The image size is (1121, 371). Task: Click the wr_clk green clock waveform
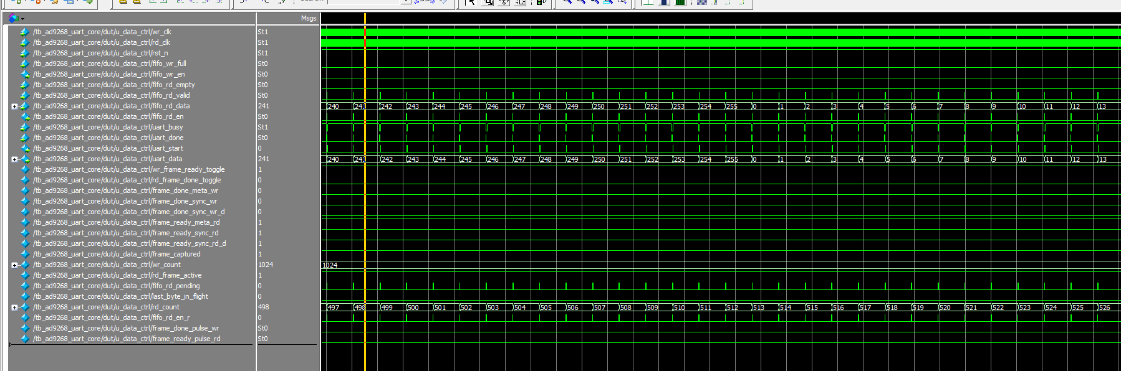point(720,32)
